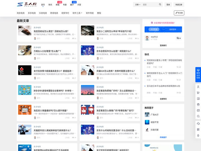Screen dimensions: 201x151
Task: Open article 支付宝亲情卡额度最高是多少
Action: pos(53,71)
